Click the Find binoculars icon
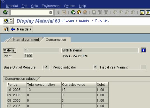Image resolution: width=150 pixels, height=108 pixels. click(x=100, y=12)
